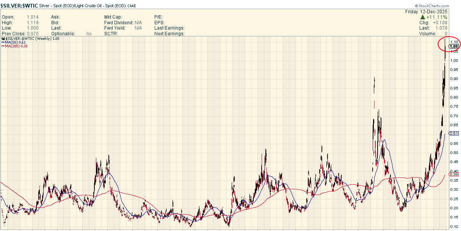Click the Chg +0.108 value
Viewport: 461px width, 231px height.
[x=440, y=23]
